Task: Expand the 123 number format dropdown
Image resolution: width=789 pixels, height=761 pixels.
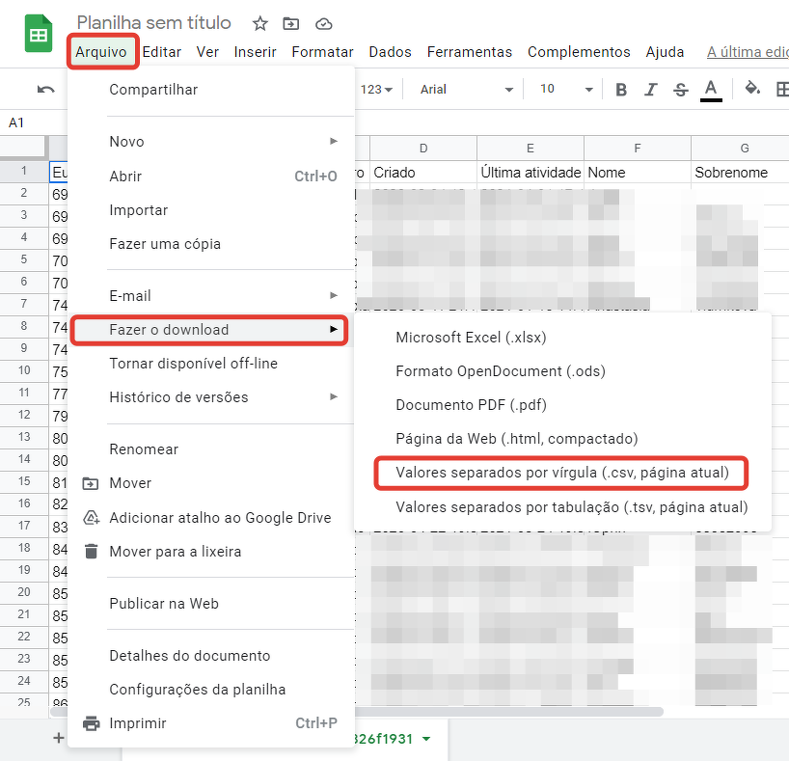Action: 376,90
